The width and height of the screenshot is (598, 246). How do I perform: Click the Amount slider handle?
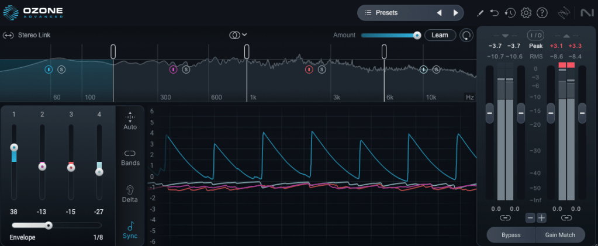coord(417,35)
